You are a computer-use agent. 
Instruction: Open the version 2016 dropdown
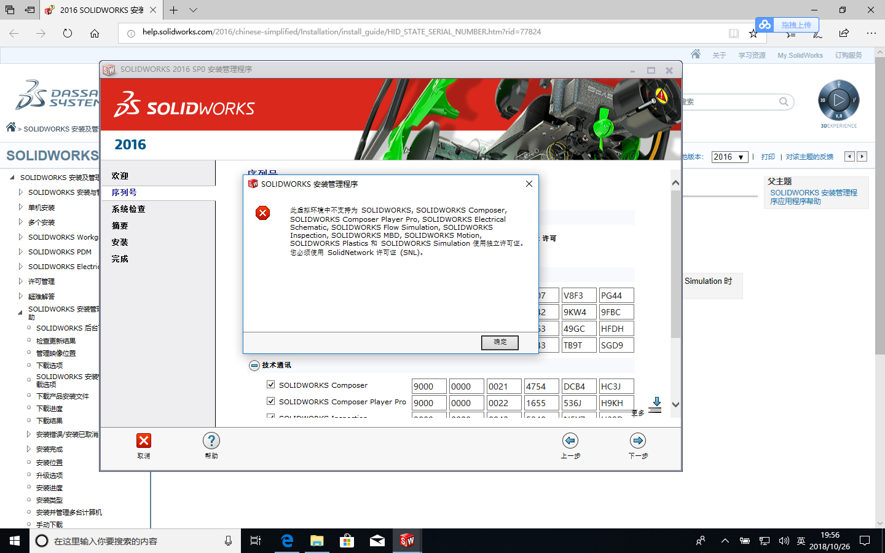coord(730,157)
